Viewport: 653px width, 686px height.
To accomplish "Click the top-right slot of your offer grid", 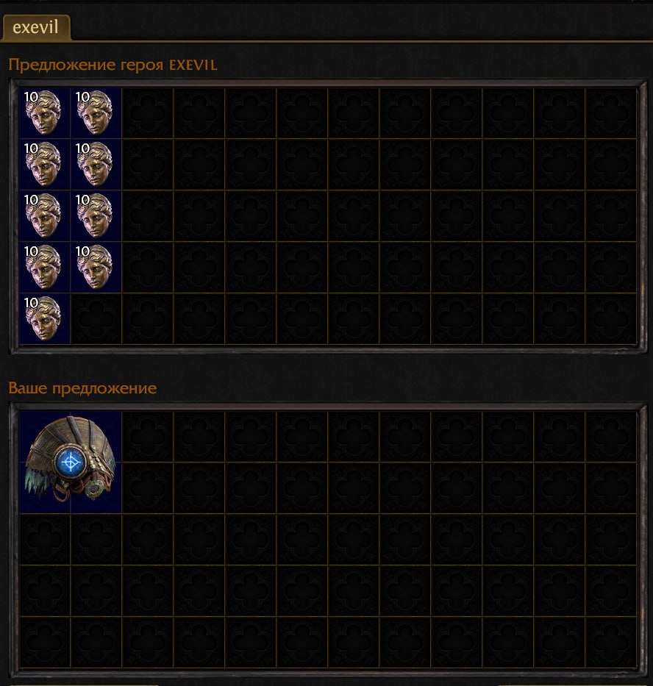I will tap(611, 437).
